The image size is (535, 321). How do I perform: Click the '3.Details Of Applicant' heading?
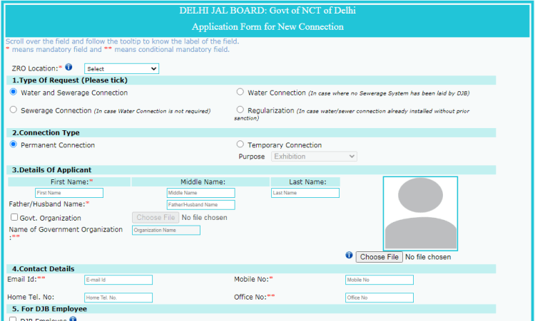point(52,170)
